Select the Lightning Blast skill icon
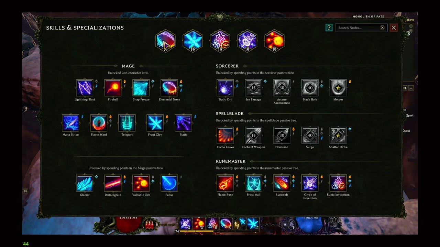 click(x=85, y=88)
